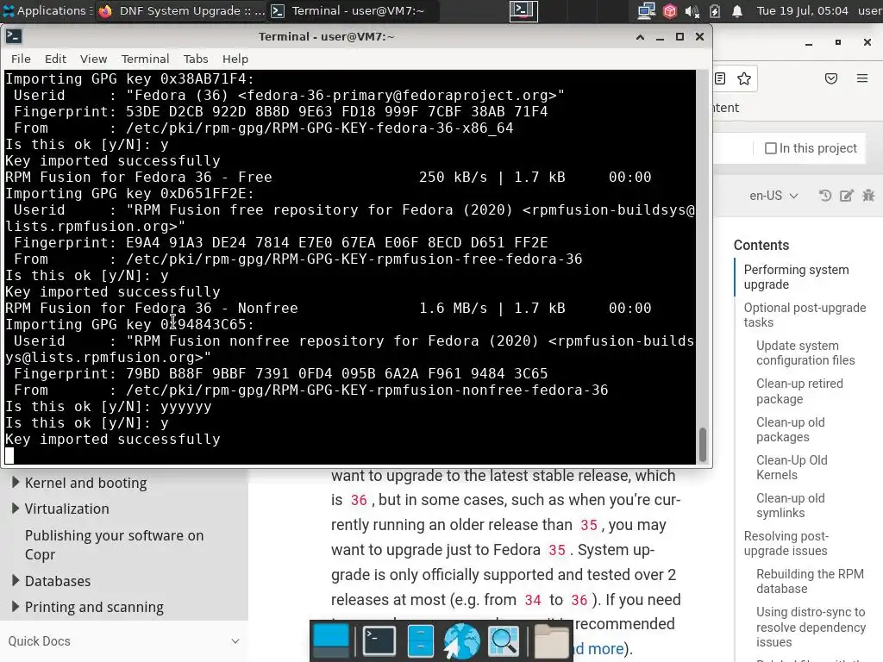Open the Pocket save icon in Firefox
This screenshot has width=883, height=662.
pyautogui.click(x=831, y=78)
